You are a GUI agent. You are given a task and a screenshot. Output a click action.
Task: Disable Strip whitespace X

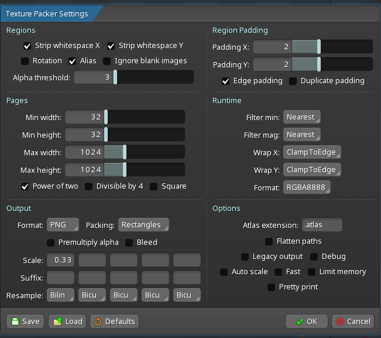tap(27, 46)
